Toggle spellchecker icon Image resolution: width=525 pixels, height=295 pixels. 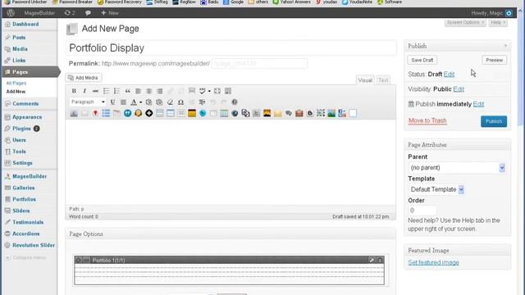point(203,91)
